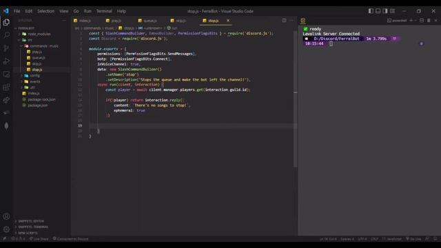Close the stop.js editor tab
The width and height of the screenshot is (441, 248).
click(x=228, y=21)
